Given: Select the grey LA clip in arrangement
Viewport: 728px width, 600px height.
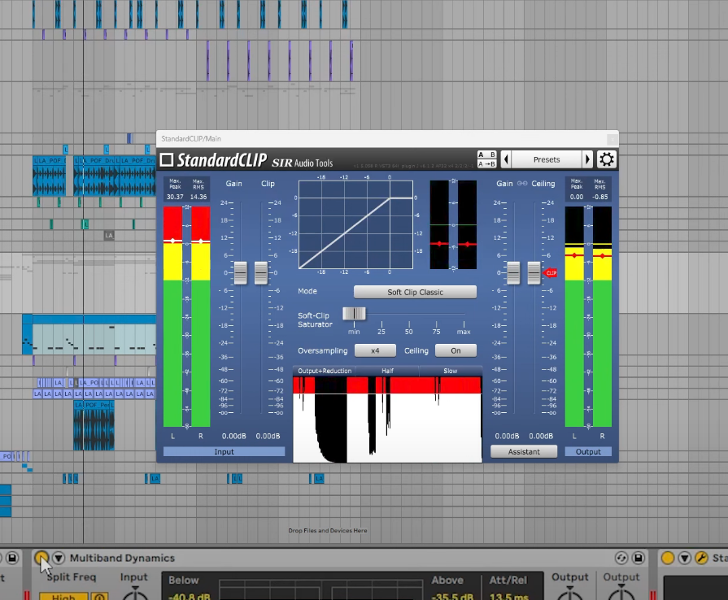Looking at the screenshot, I should pyautogui.click(x=109, y=235).
